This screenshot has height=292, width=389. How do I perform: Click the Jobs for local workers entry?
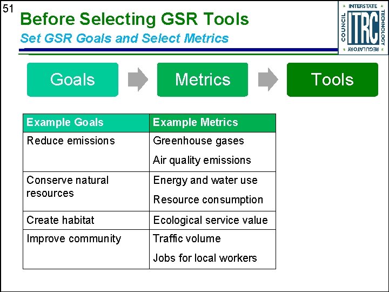pos(205,258)
